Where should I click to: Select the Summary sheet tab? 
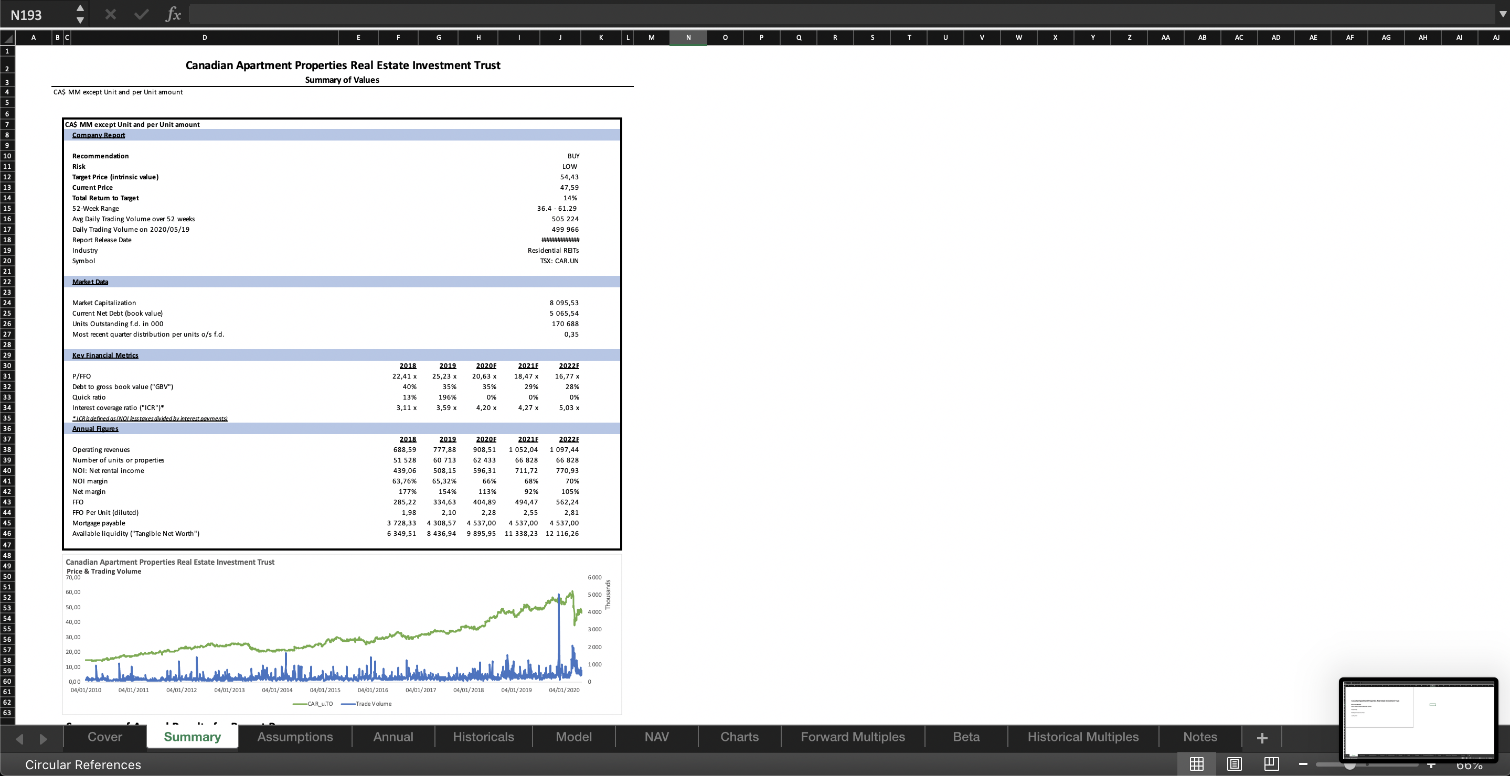tap(192, 737)
